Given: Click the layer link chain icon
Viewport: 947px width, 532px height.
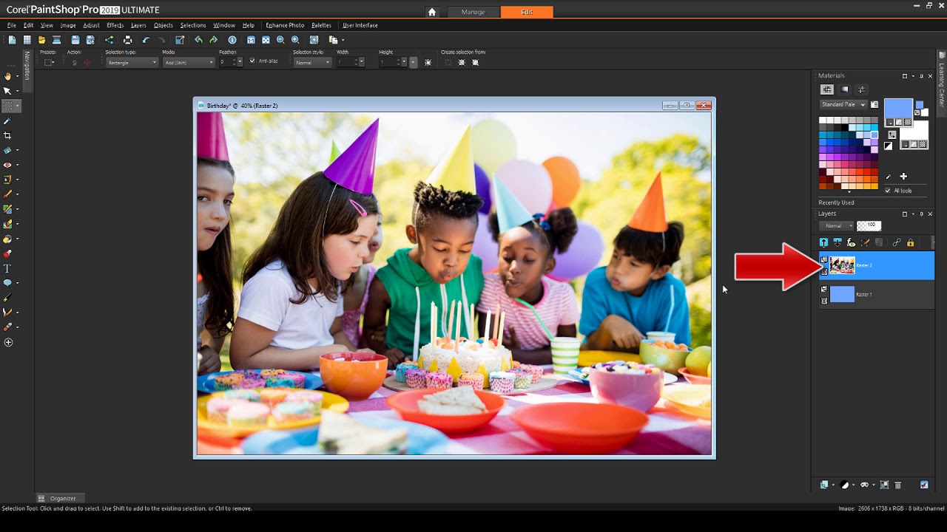Looking at the screenshot, I should point(896,242).
